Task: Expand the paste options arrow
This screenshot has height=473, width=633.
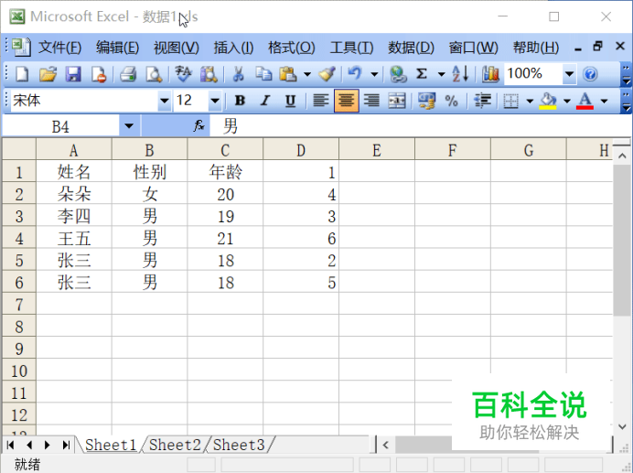Action: pos(307,74)
